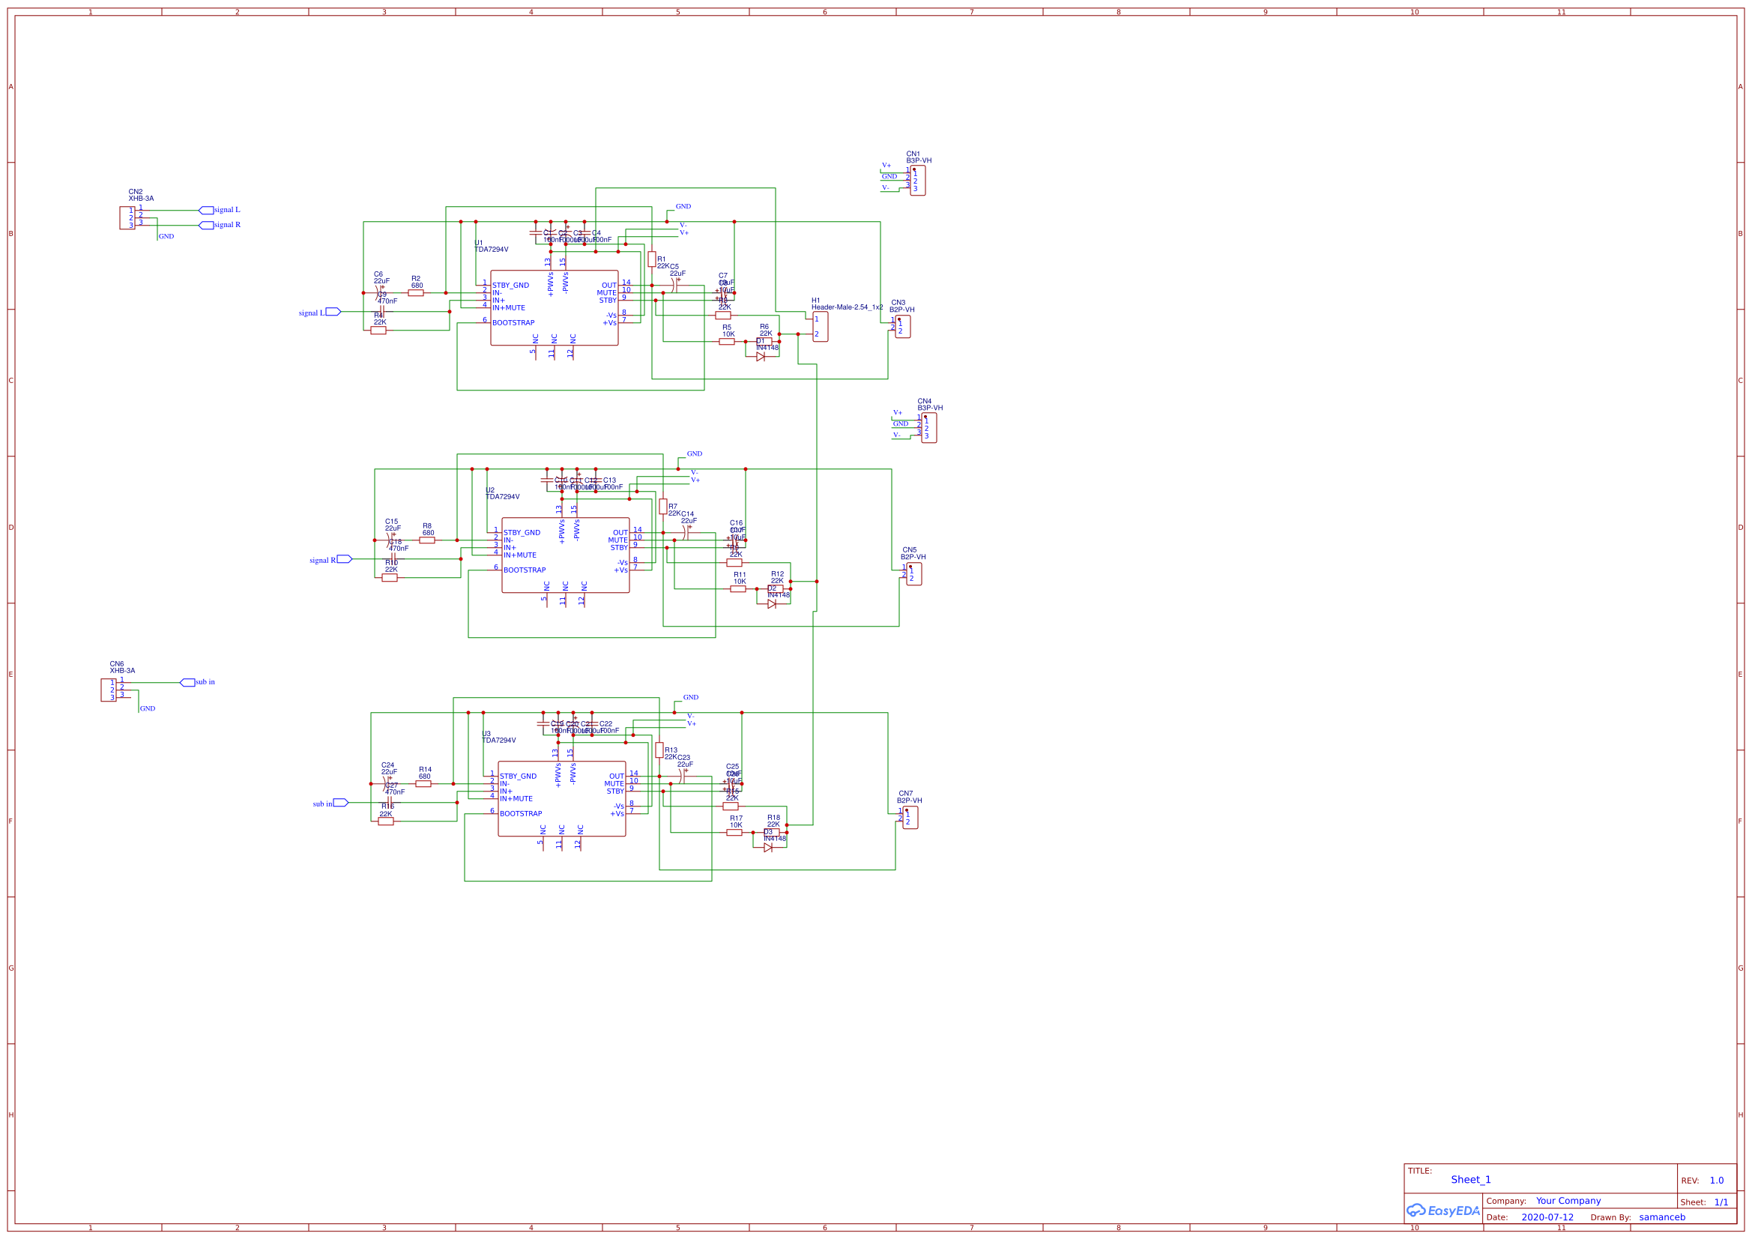Select the R5 10K resistor symbol
1752x1239 pixels.
coord(725,342)
